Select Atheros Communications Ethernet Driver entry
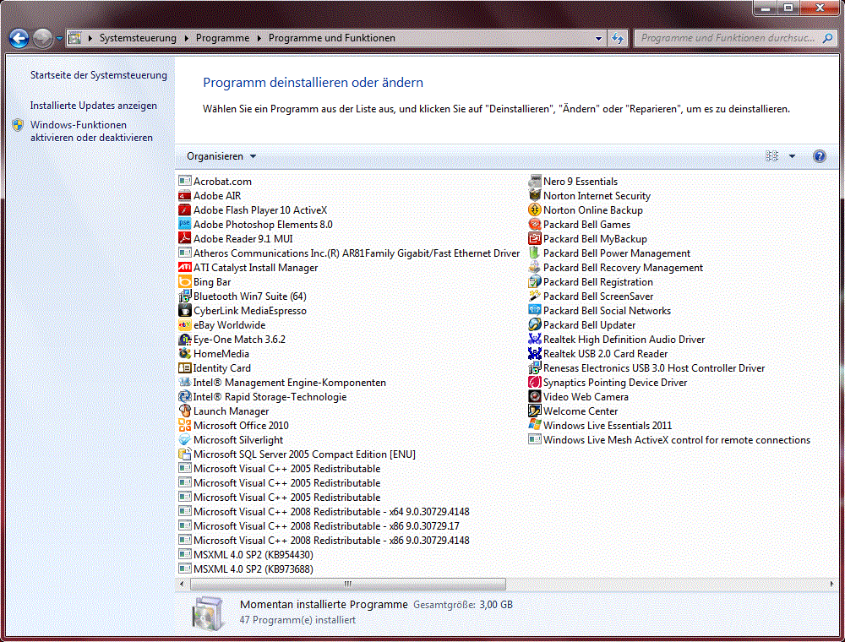This screenshot has height=642, width=845. (349, 253)
